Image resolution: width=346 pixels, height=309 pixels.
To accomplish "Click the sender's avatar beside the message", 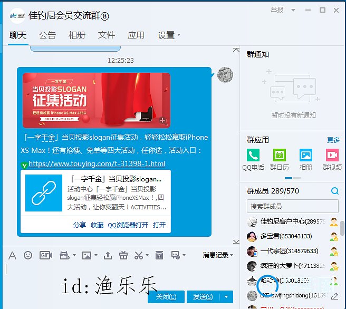I will pos(225,75).
